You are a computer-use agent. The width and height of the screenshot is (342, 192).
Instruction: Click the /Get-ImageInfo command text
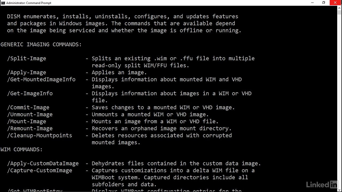pos(30,93)
